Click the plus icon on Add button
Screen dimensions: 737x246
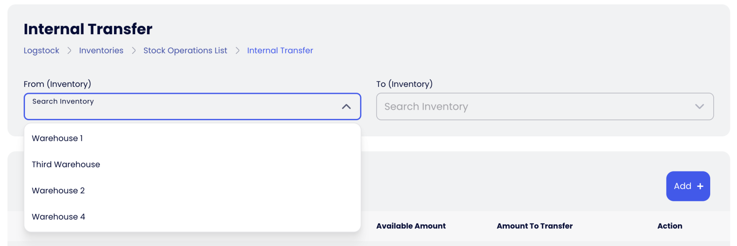coord(700,186)
